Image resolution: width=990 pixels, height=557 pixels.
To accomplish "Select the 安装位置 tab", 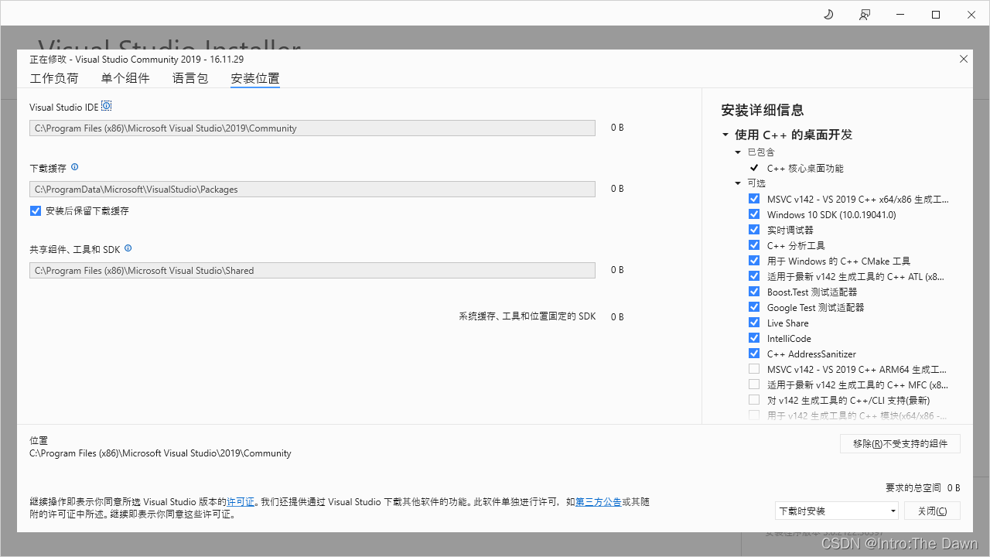I will (x=255, y=78).
